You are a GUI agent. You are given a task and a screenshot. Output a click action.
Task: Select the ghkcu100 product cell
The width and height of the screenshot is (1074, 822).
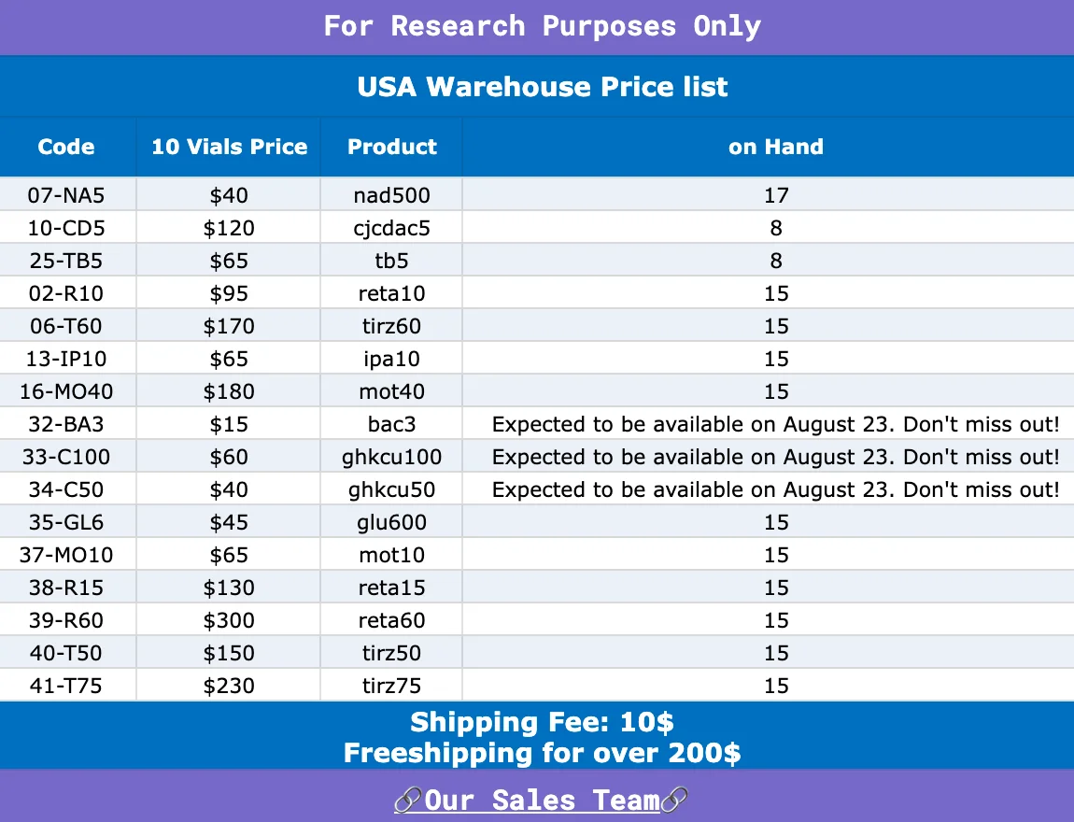pos(392,457)
